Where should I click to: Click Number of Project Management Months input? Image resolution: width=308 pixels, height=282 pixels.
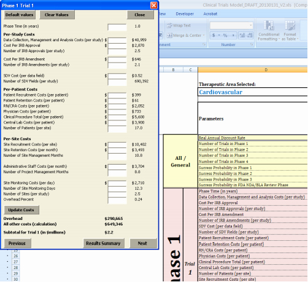117,173
